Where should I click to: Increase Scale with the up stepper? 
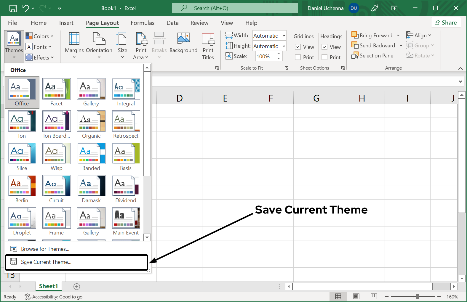[279, 54]
